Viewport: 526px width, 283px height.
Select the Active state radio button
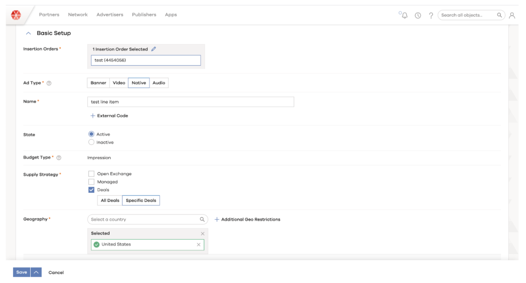point(91,134)
